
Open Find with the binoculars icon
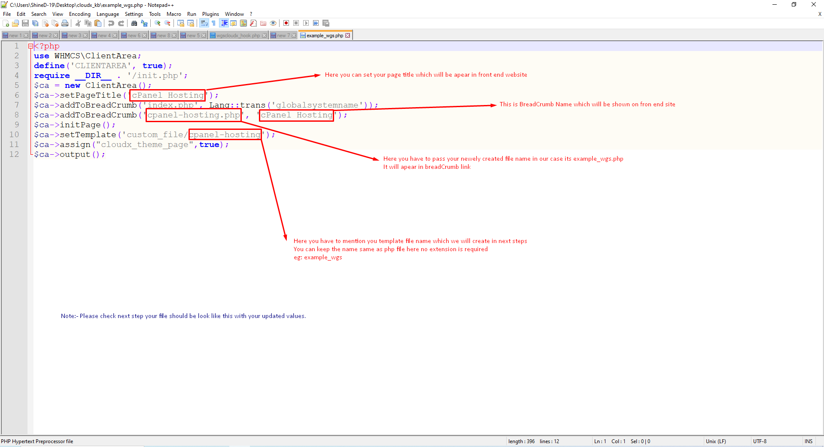tap(134, 23)
